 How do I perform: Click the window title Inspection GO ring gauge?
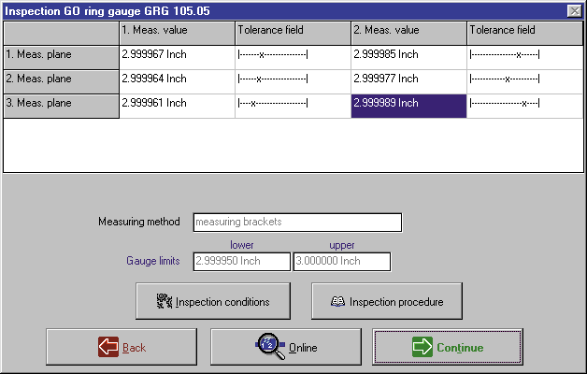(x=107, y=11)
